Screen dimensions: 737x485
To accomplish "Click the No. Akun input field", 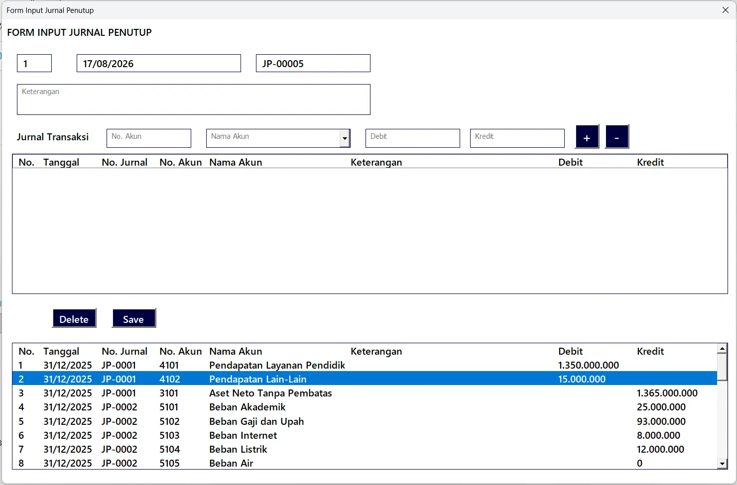I will tap(149, 138).
